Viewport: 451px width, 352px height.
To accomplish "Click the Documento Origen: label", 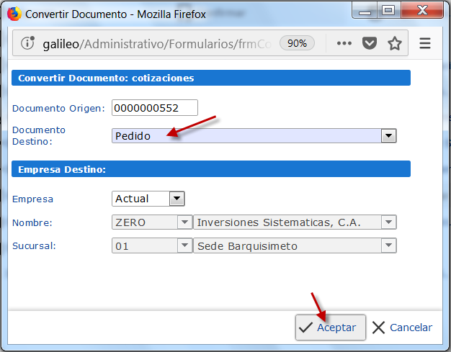I will 58,108.
